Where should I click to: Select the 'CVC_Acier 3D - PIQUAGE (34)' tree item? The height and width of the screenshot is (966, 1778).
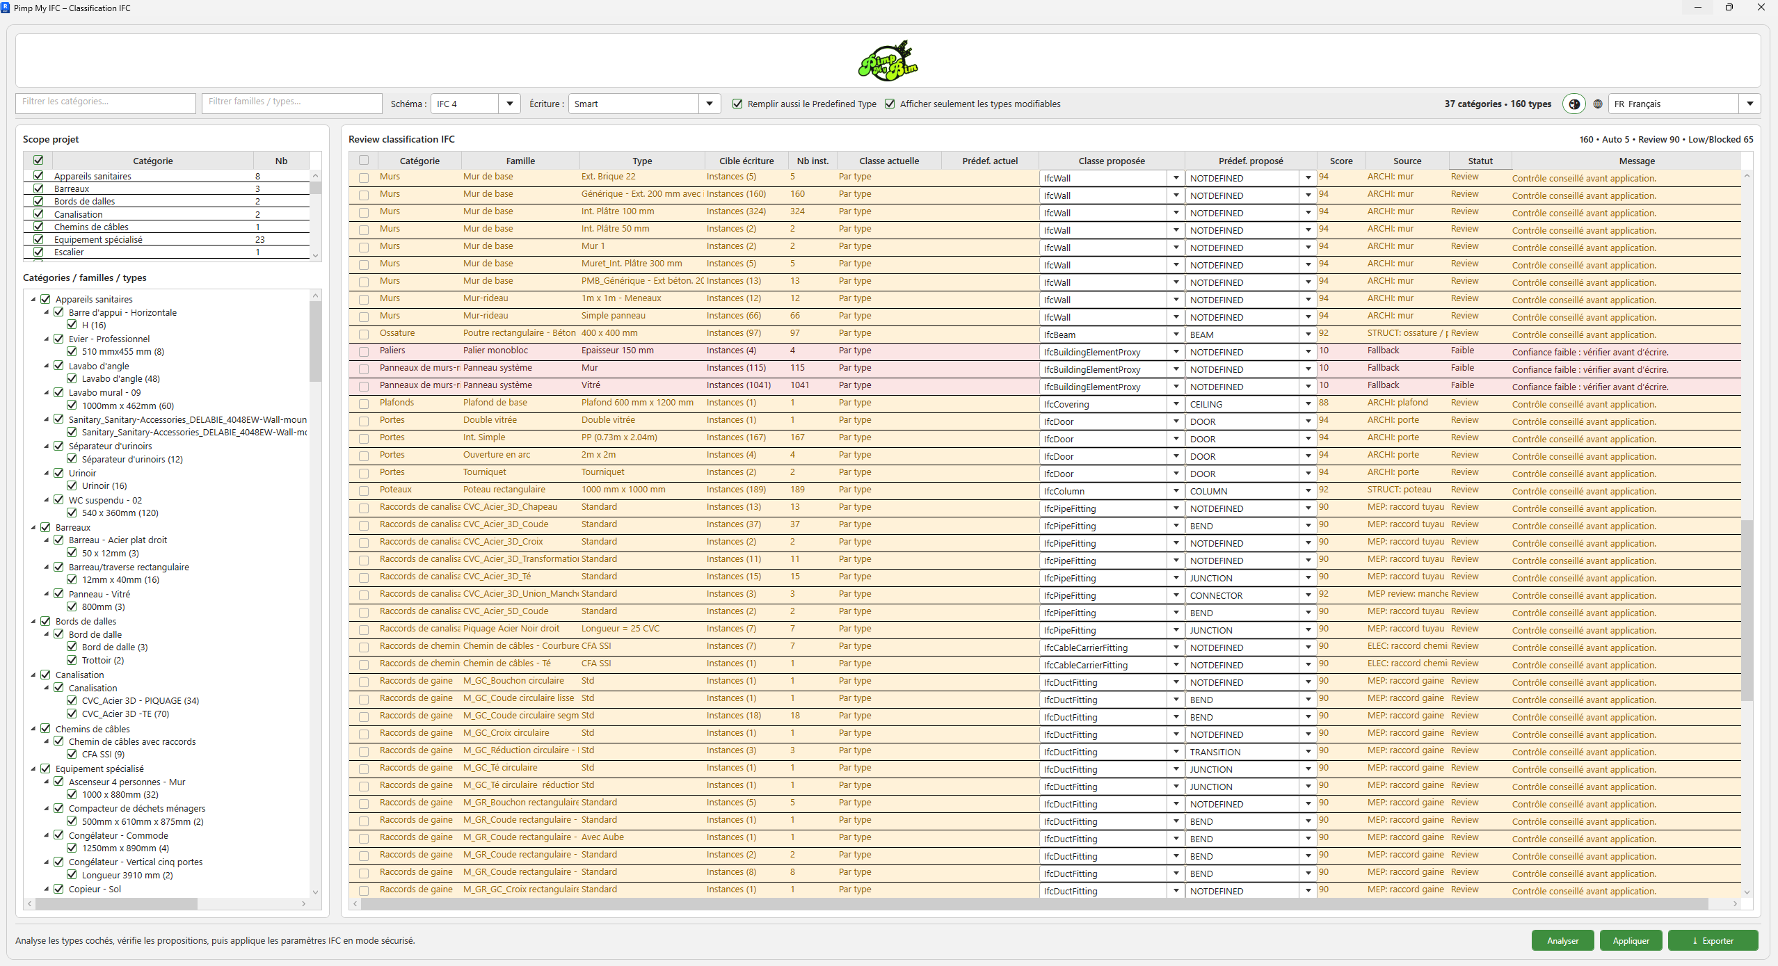pyautogui.click(x=141, y=700)
